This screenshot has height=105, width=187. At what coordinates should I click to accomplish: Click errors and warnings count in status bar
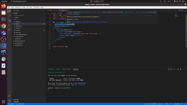(x=21, y=104)
